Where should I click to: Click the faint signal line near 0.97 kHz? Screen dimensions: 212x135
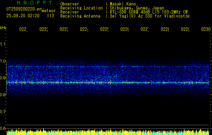108,66
